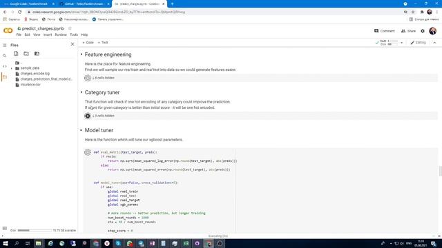Add a new Code cell
442x248 pixels.
[88, 43]
